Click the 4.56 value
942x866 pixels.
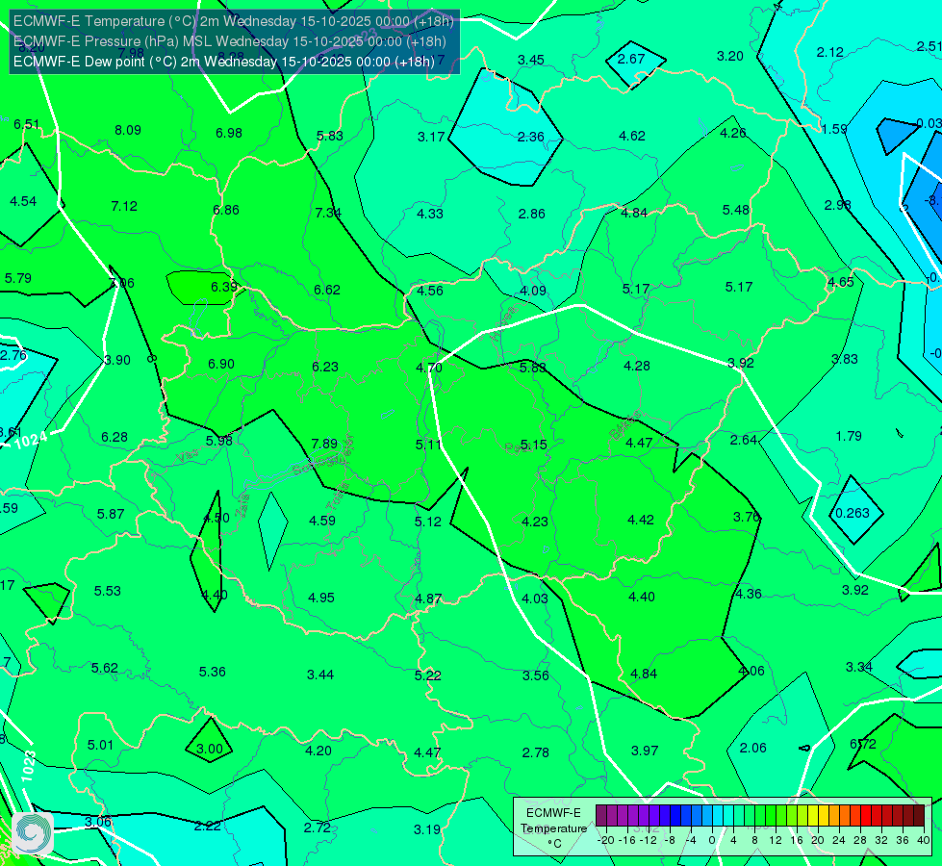(x=430, y=291)
